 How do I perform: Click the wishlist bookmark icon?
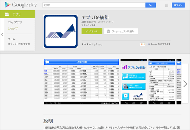click(108, 31)
